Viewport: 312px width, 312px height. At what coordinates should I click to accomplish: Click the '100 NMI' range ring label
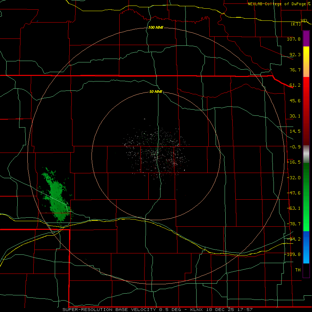click(156, 27)
